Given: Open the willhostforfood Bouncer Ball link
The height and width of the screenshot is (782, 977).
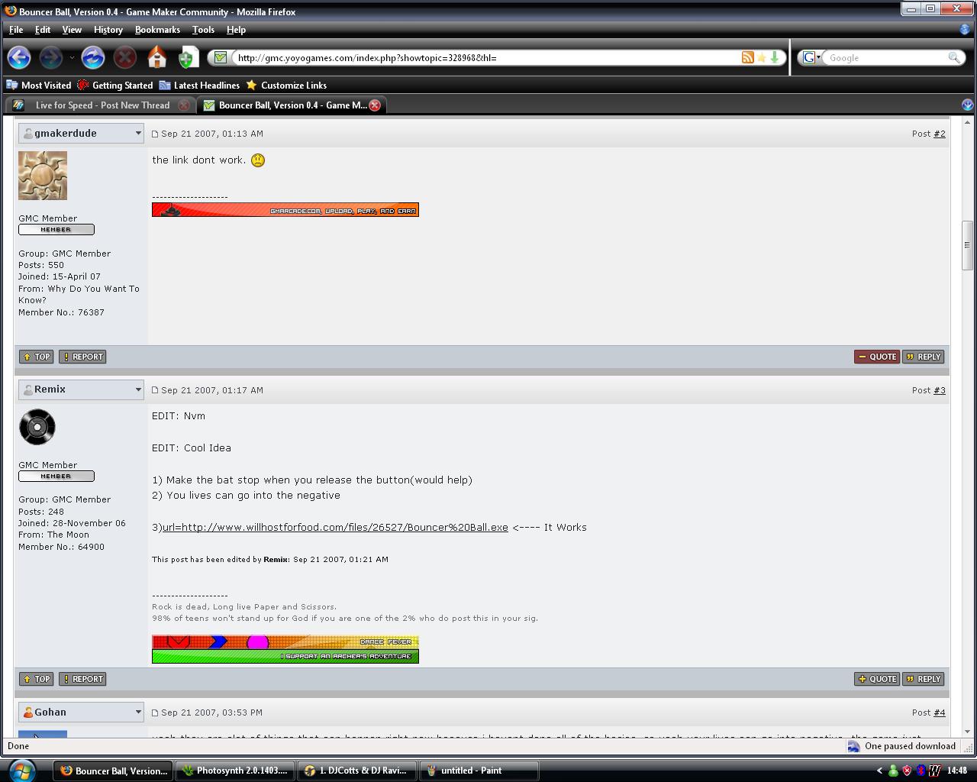Looking at the screenshot, I should [335, 528].
